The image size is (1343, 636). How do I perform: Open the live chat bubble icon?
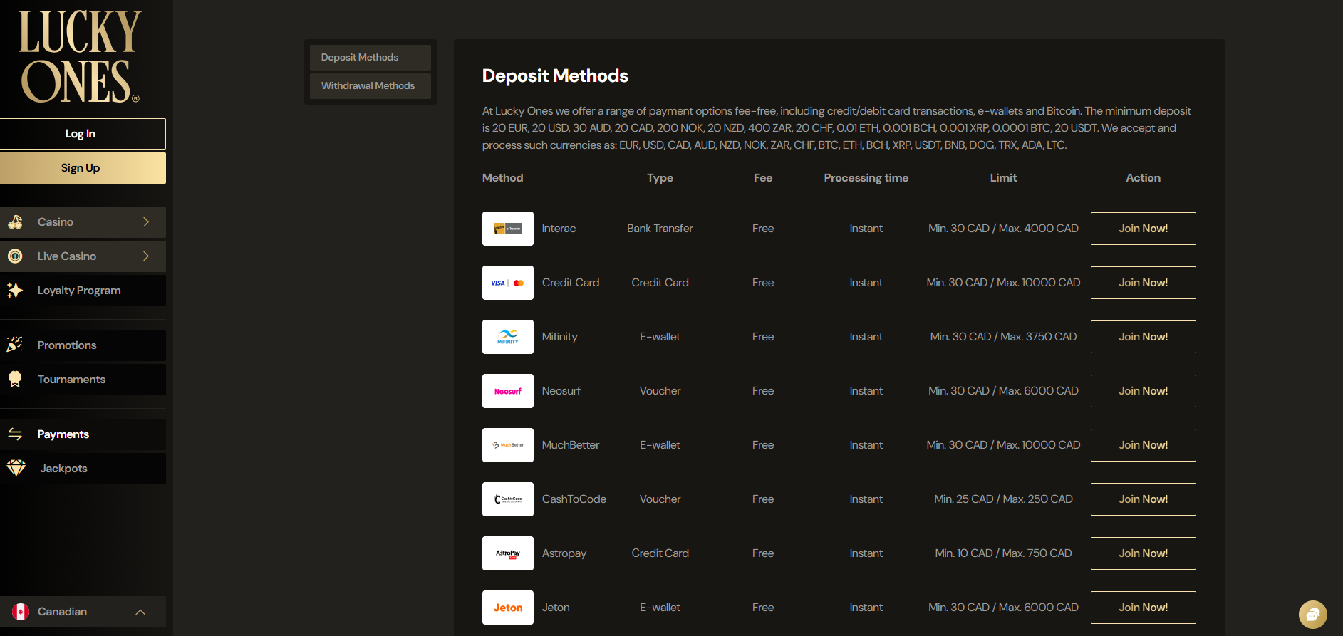(x=1313, y=615)
